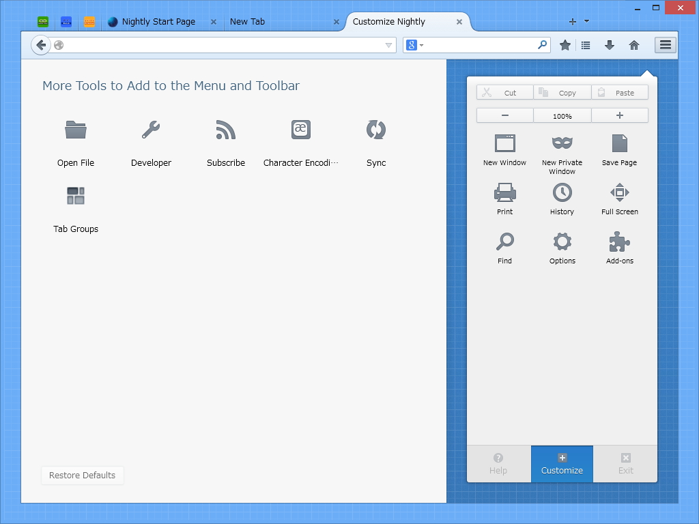Image resolution: width=699 pixels, height=524 pixels.
Task: Close the New Tab tab
Action: [337, 21]
